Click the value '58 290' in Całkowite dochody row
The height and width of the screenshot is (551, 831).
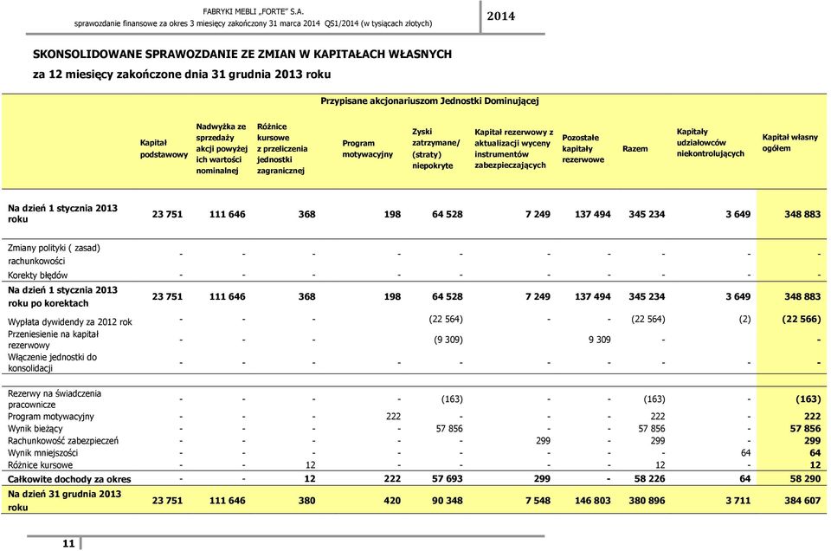click(805, 478)
